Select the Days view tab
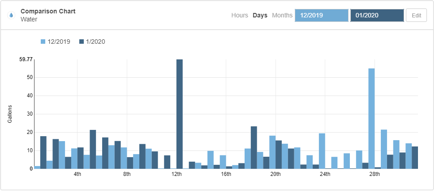The height and width of the screenshot is (192, 435). [260, 15]
